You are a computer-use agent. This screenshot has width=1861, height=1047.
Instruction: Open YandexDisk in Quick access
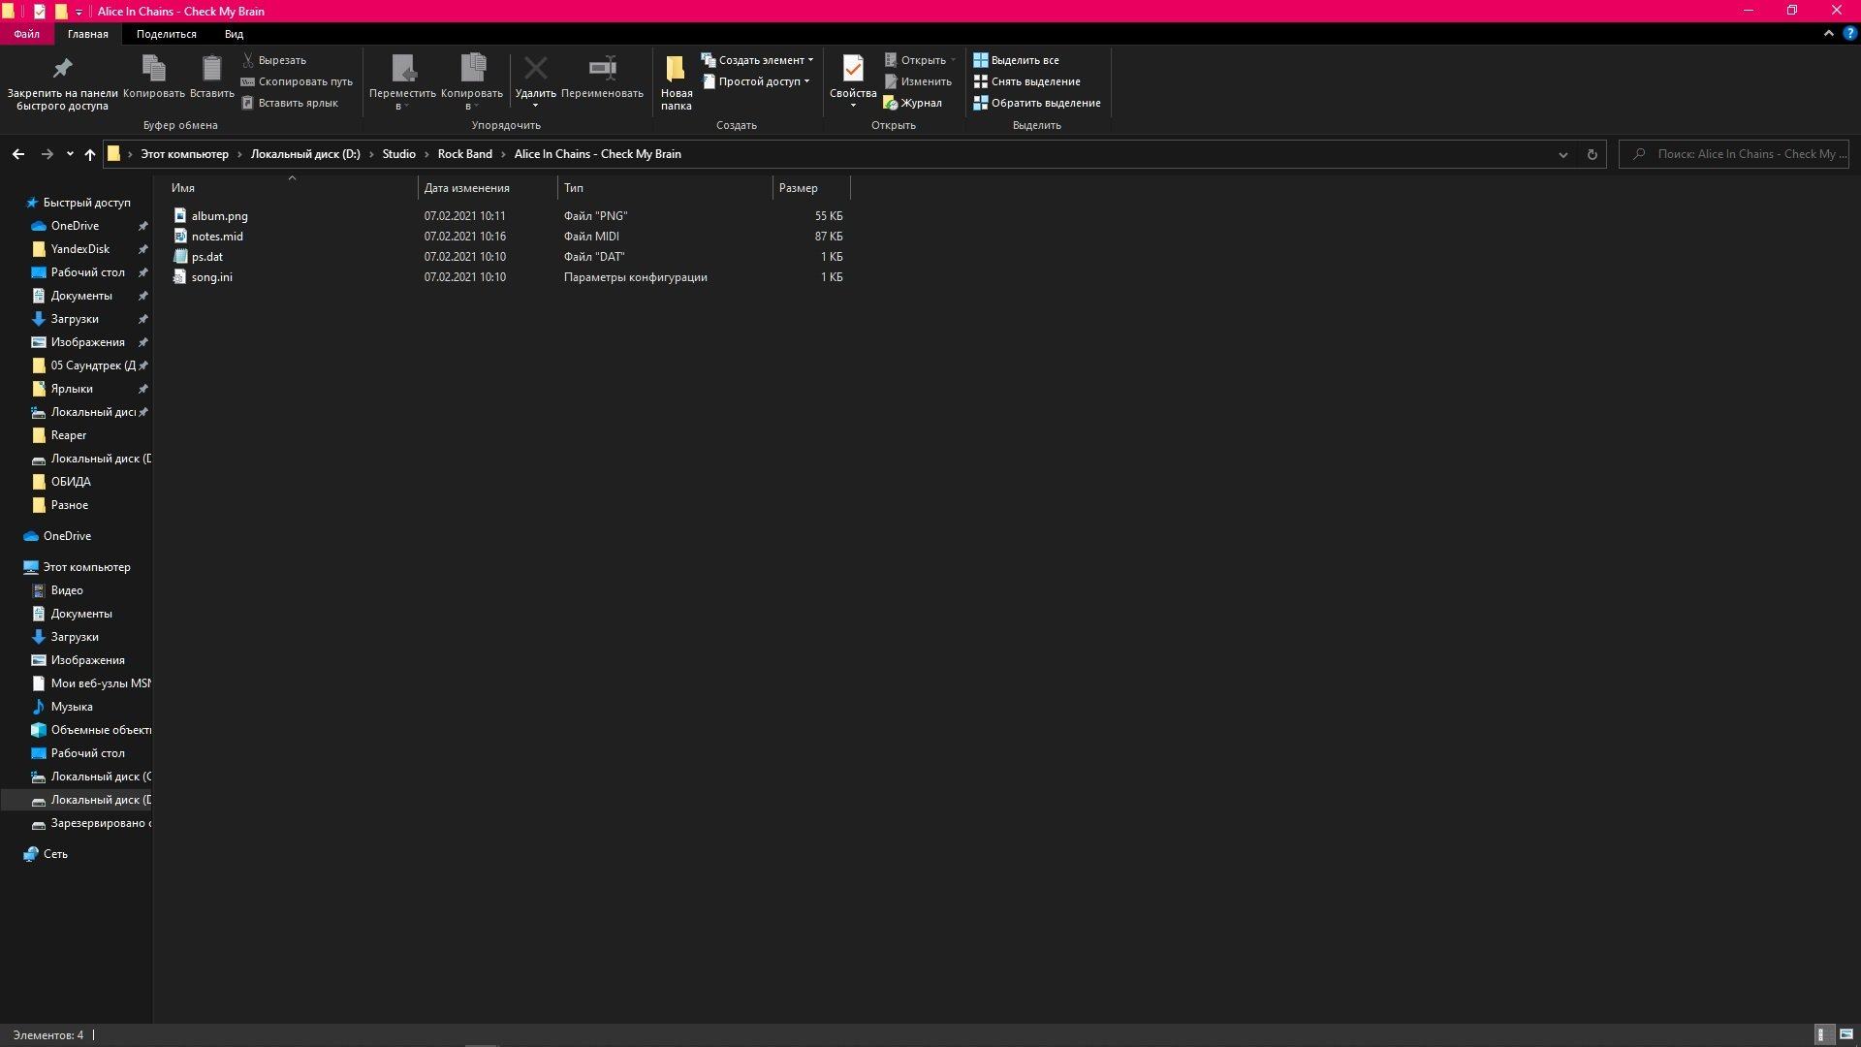click(x=79, y=249)
